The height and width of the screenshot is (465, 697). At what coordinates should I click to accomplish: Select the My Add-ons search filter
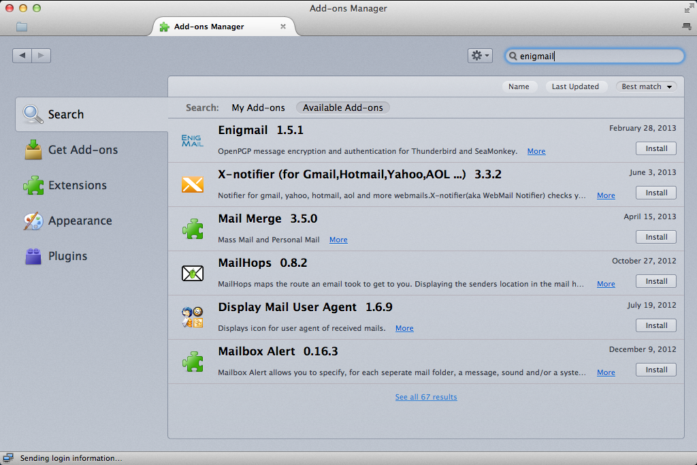point(258,108)
